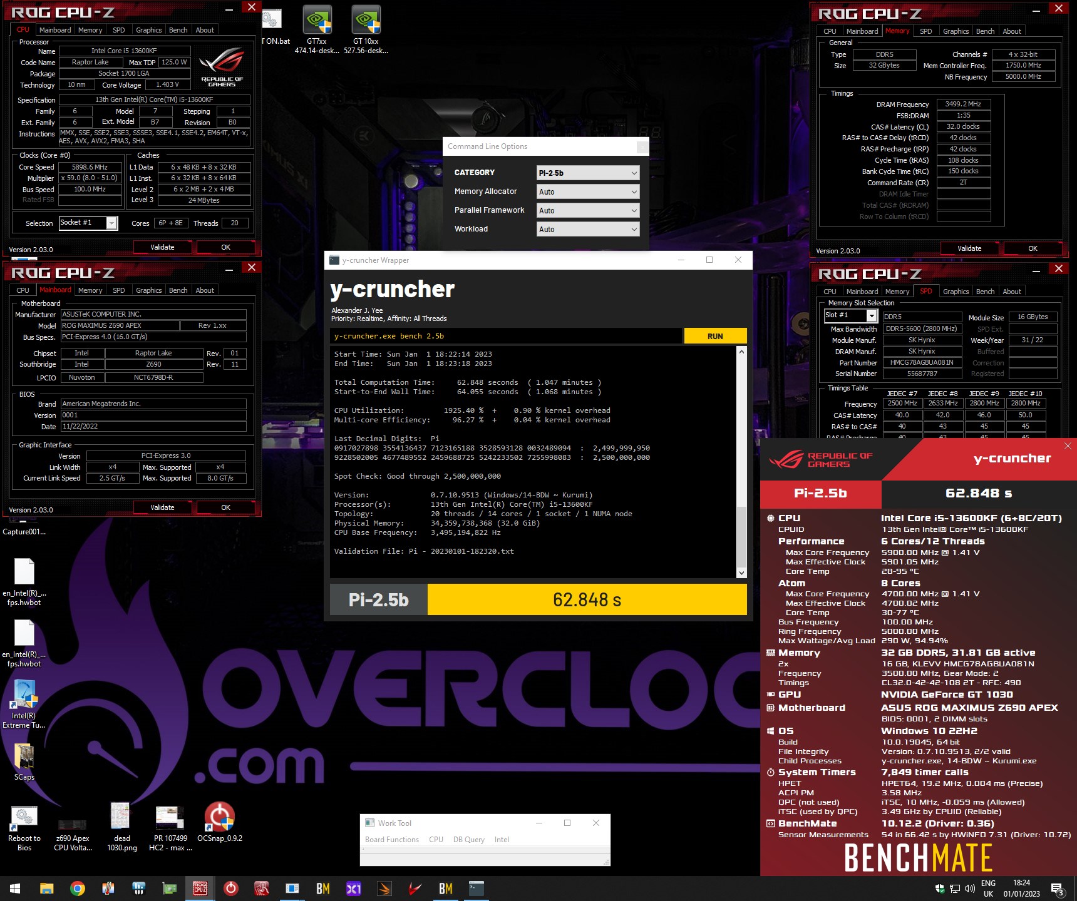Viewport: 1077px width, 901px height.
Task: Open the Intel Extreme Tuning desktop shortcut
Action: [24, 705]
